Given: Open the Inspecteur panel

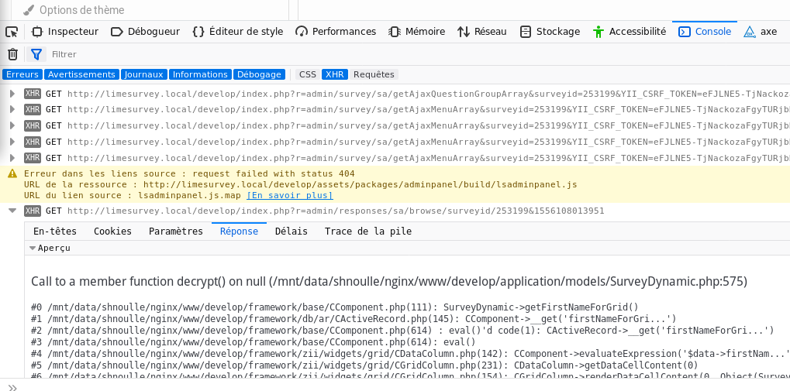Looking at the screenshot, I should click(x=65, y=32).
